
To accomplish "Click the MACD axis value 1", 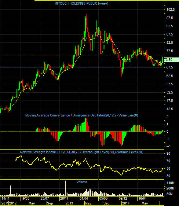I will coord(167,124).
